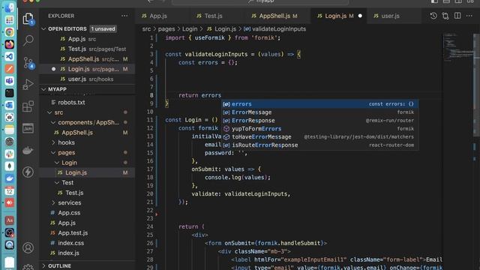This screenshot has width=480, height=270.
Task: Open the Explorer view in activity bar
Action: click(x=28, y=19)
